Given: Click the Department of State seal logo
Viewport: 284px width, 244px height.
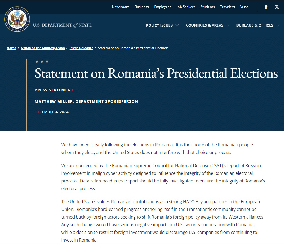Looking at the screenshot, I should (x=17, y=19).
